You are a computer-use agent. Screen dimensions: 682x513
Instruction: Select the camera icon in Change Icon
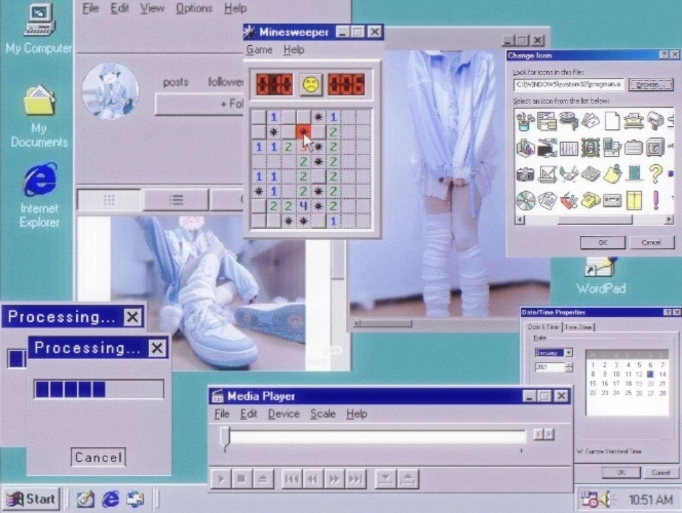click(525, 174)
